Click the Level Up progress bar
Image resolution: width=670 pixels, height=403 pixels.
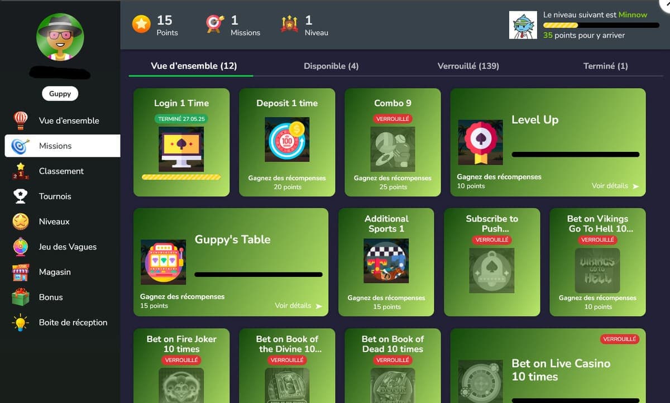(x=576, y=155)
